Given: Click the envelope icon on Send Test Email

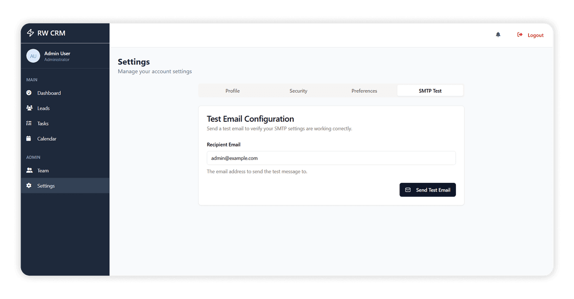Looking at the screenshot, I should (408, 190).
